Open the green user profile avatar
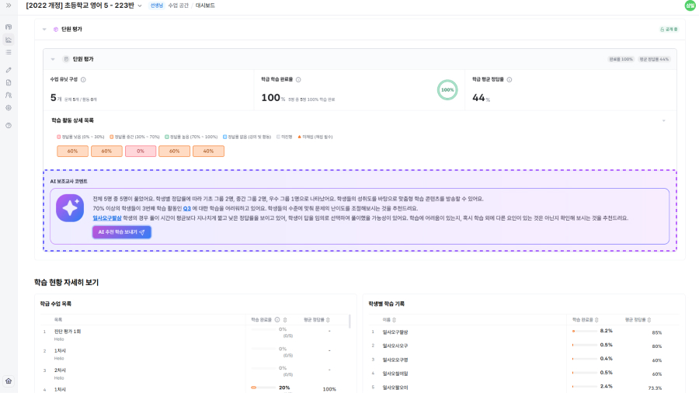This screenshot has height=393, width=699. pos(690,5)
